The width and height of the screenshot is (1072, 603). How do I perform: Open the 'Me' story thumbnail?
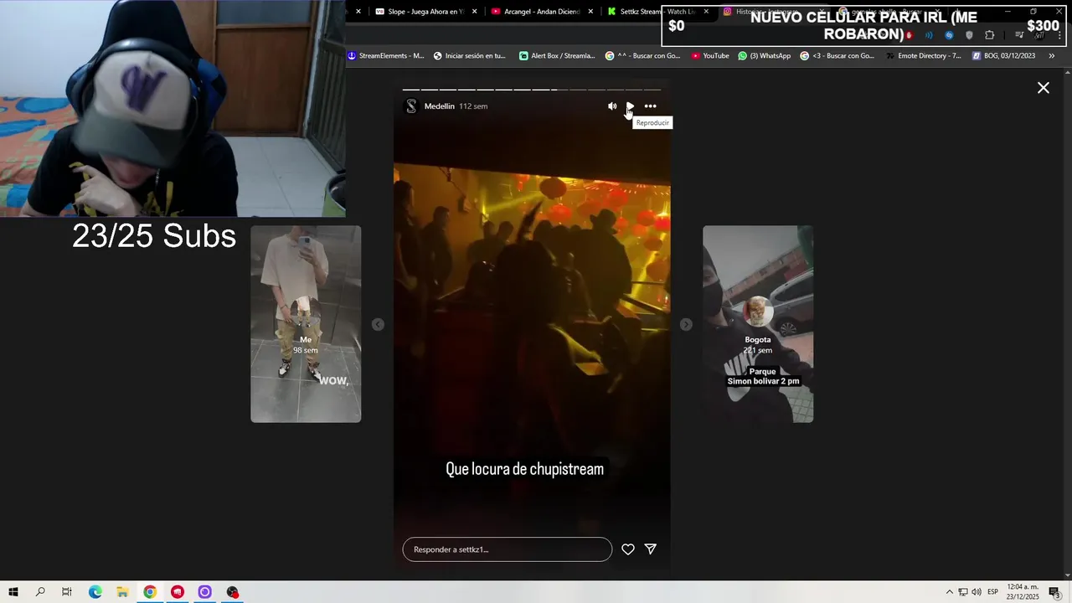click(x=306, y=324)
